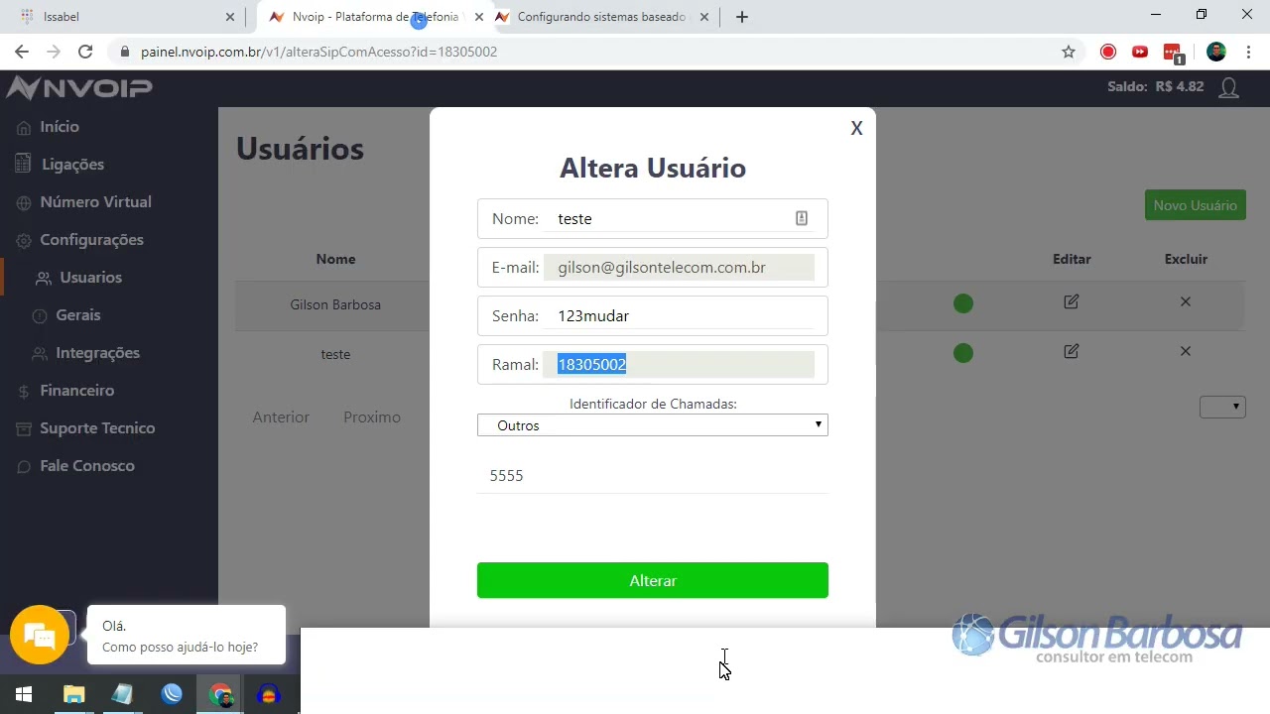
Task: Bookmark this page with the star
Action: pyautogui.click(x=1069, y=52)
